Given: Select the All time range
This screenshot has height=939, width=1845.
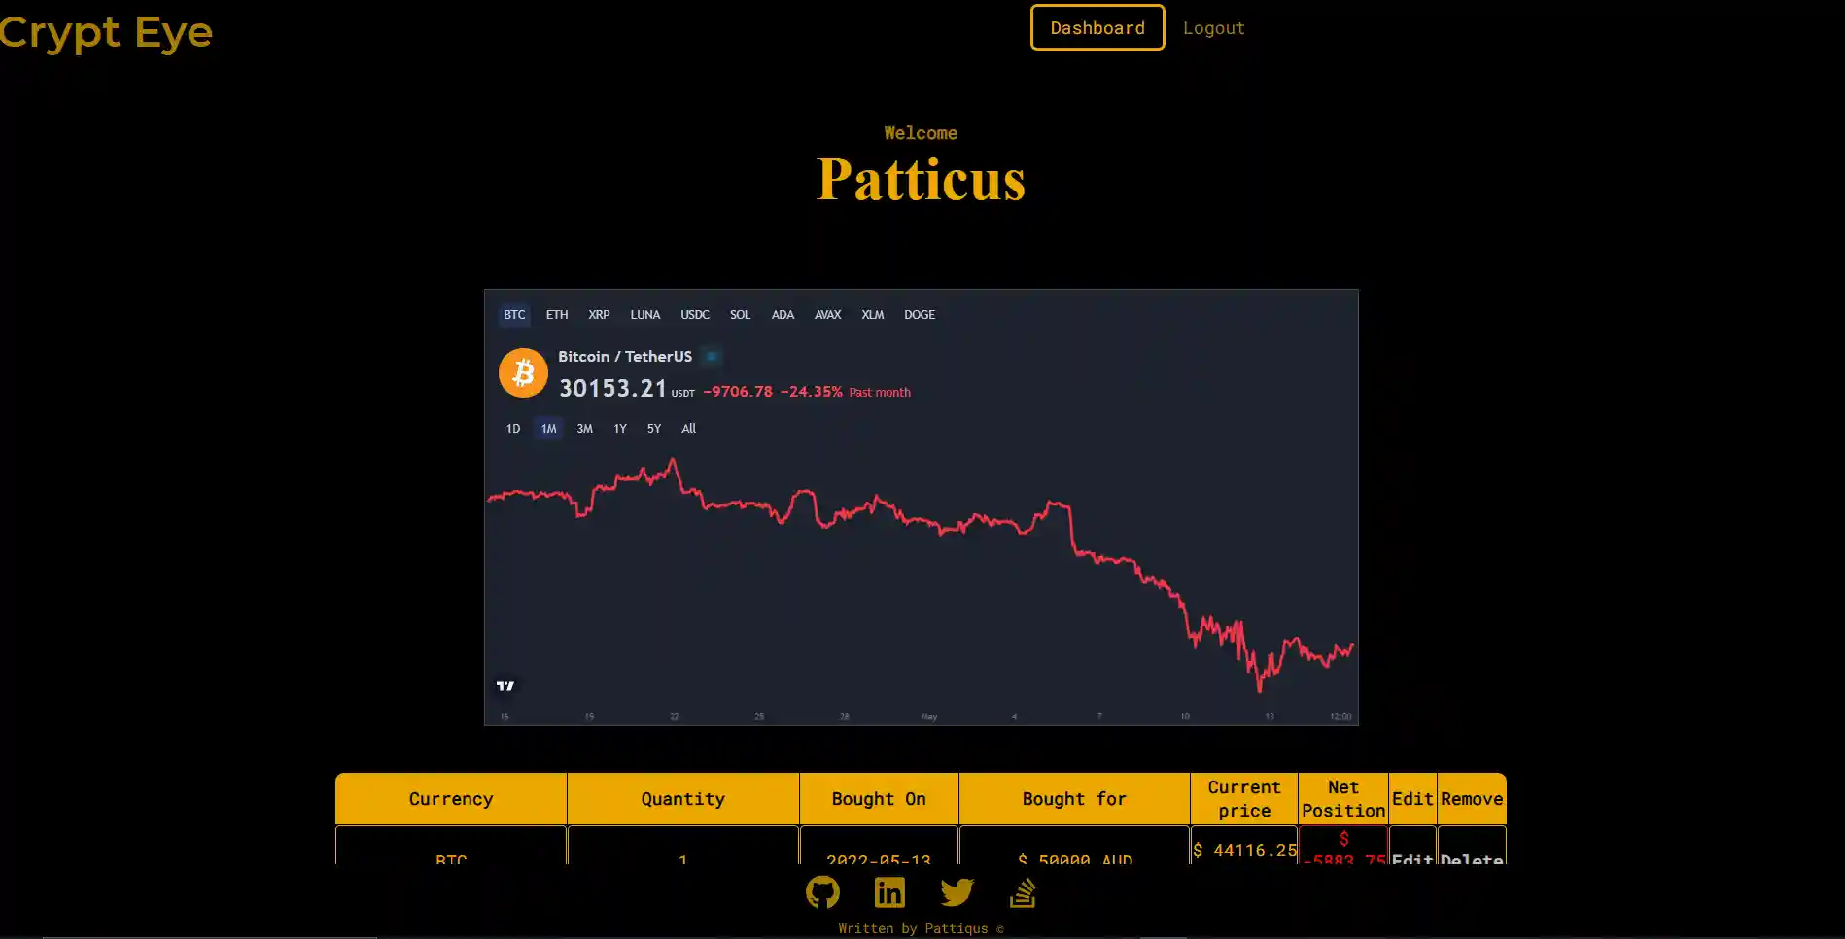Looking at the screenshot, I should pos(688,428).
